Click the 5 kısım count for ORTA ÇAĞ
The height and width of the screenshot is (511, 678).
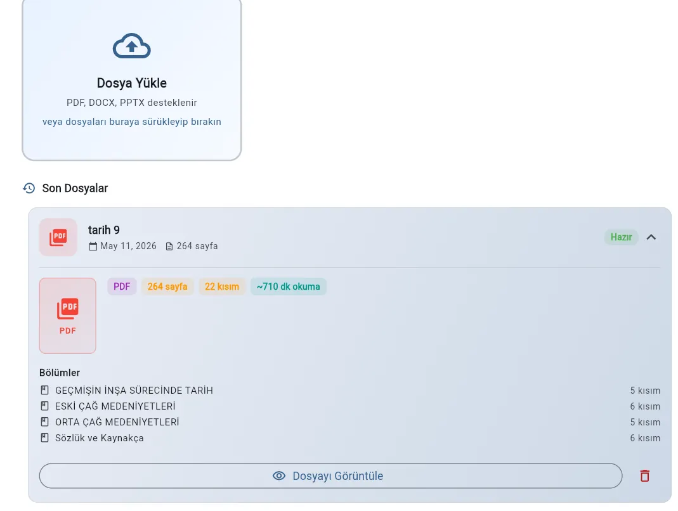pos(645,422)
